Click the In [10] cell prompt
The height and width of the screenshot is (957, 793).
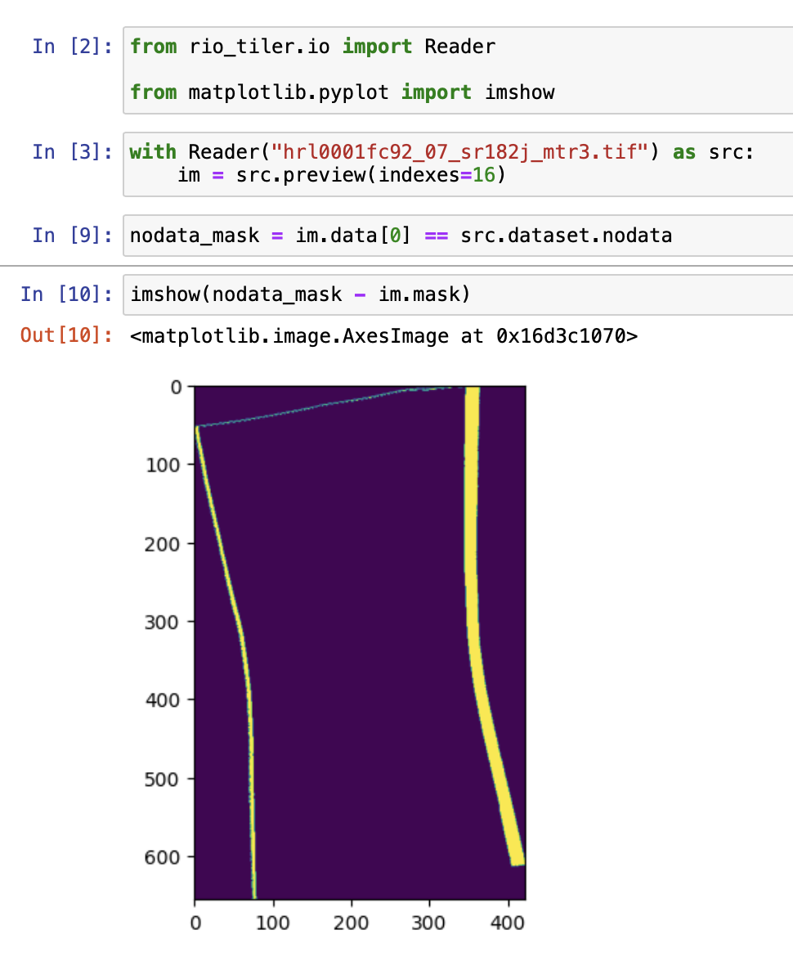pyautogui.click(x=64, y=294)
